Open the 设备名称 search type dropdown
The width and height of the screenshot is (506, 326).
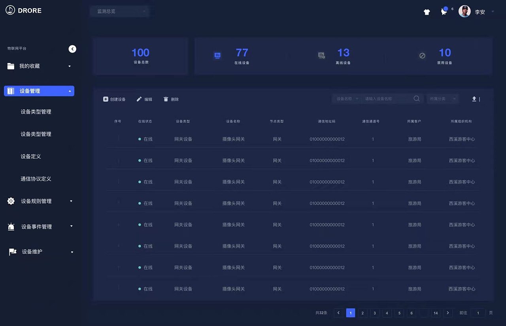[x=347, y=99]
